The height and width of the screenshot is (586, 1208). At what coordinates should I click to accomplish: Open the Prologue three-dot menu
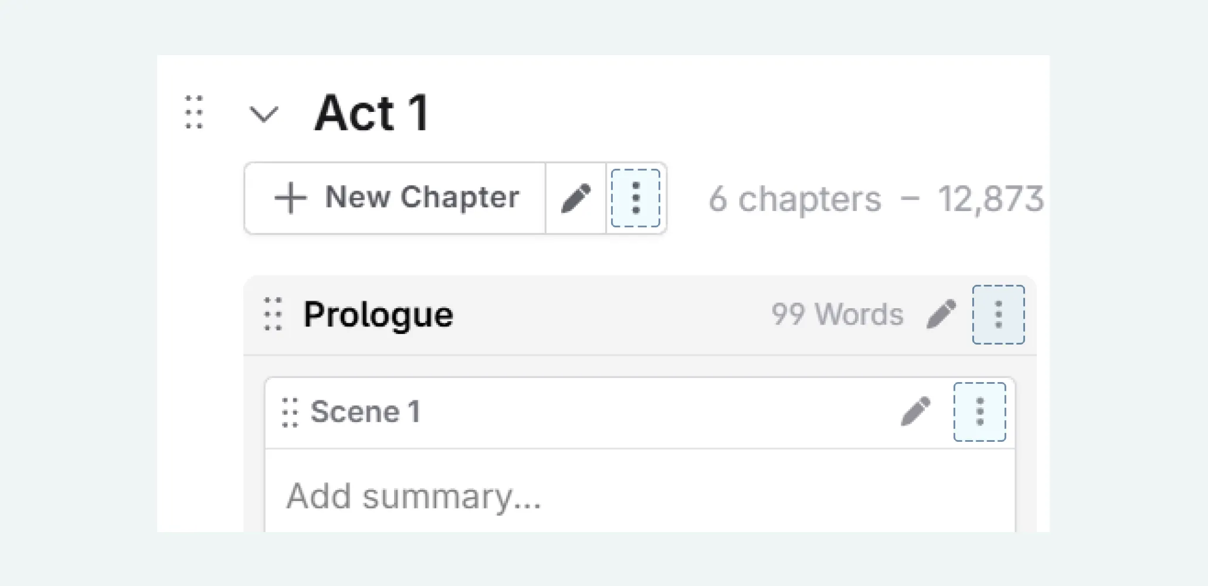pyautogui.click(x=997, y=315)
